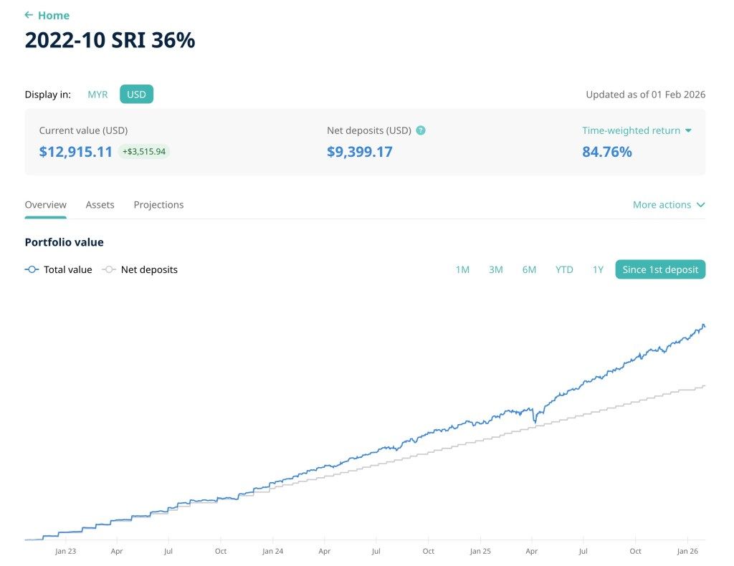The height and width of the screenshot is (566, 734).
Task: Click the grey Net deposits legend marker
Action: point(109,269)
